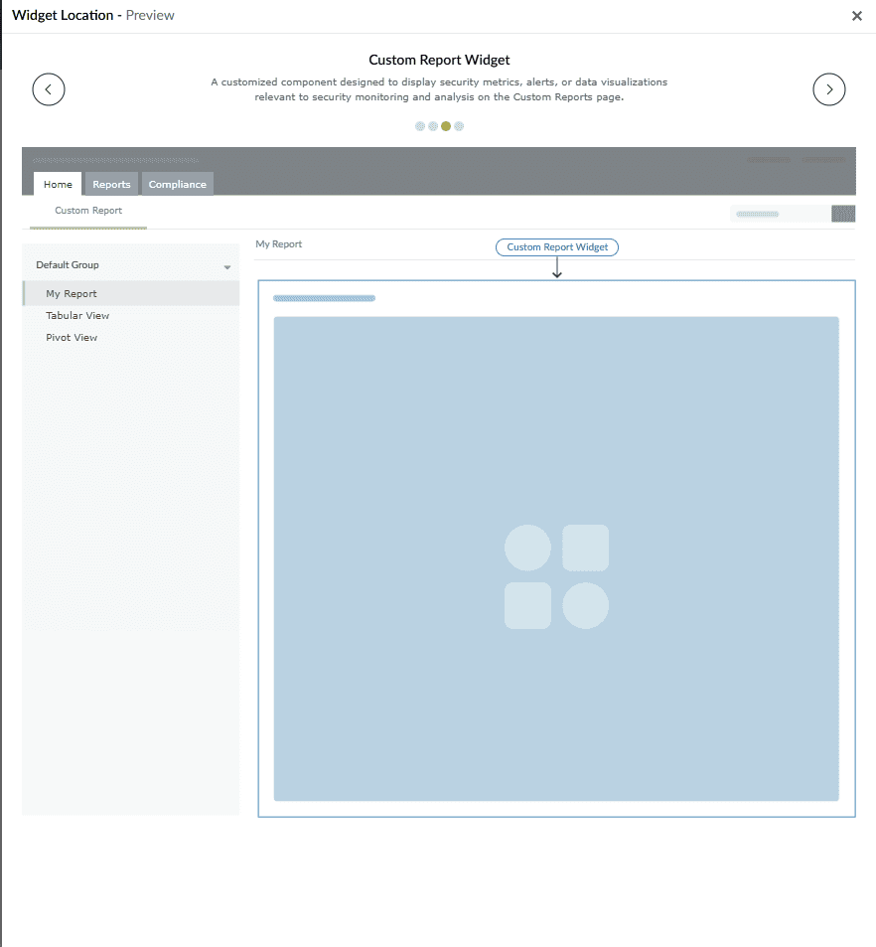Image resolution: width=876 pixels, height=947 pixels.
Task: Click the gray action button in preview toolbar
Action: [x=842, y=213]
